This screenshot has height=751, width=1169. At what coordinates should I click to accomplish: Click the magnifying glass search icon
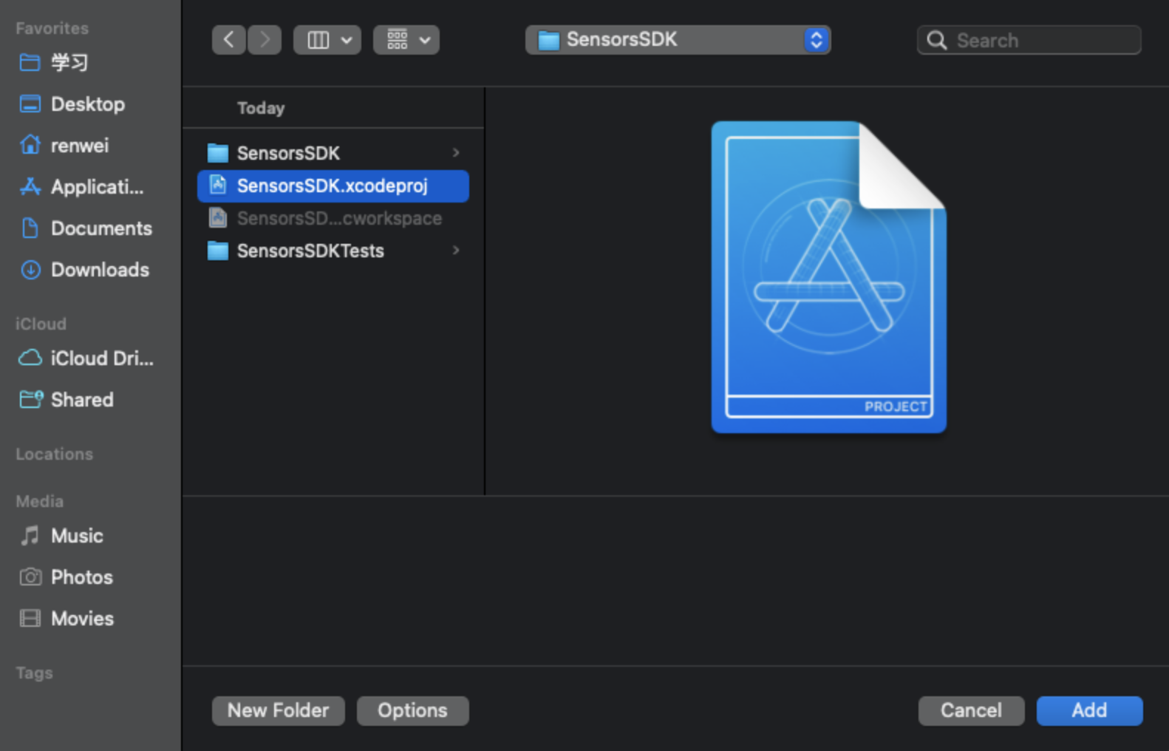coord(936,40)
